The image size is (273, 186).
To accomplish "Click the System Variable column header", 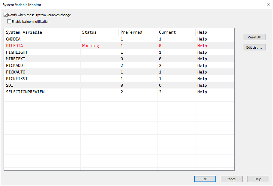I will (x=24, y=32).
